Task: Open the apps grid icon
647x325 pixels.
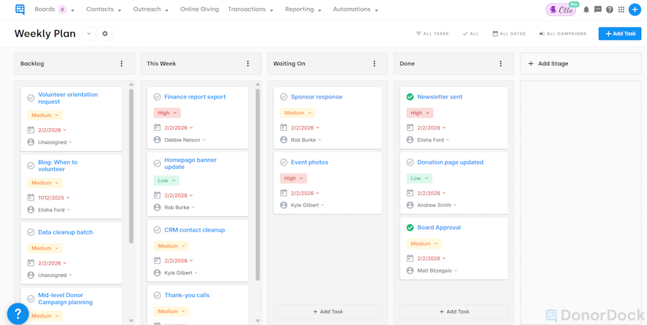Action: tap(621, 10)
